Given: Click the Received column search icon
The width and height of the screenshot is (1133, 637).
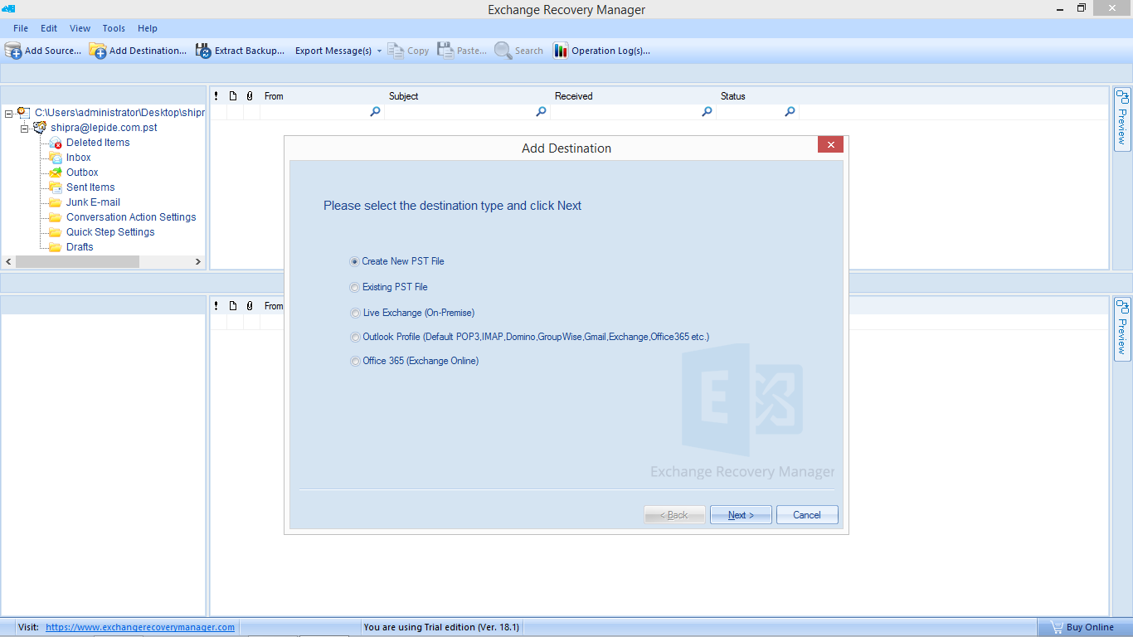Looking at the screenshot, I should [x=707, y=112].
